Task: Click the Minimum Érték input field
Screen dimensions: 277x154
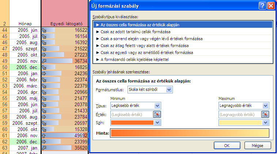Action: 132,115
